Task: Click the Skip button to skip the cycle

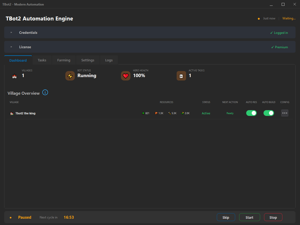Action: [226, 217]
